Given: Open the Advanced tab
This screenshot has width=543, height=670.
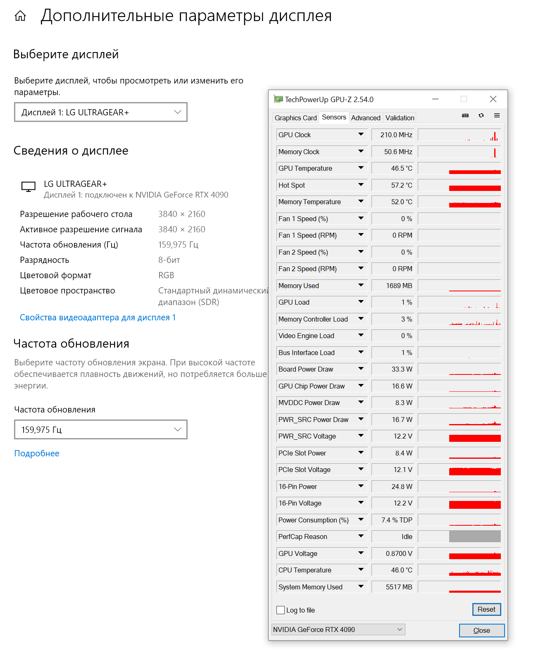Looking at the screenshot, I should (366, 118).
